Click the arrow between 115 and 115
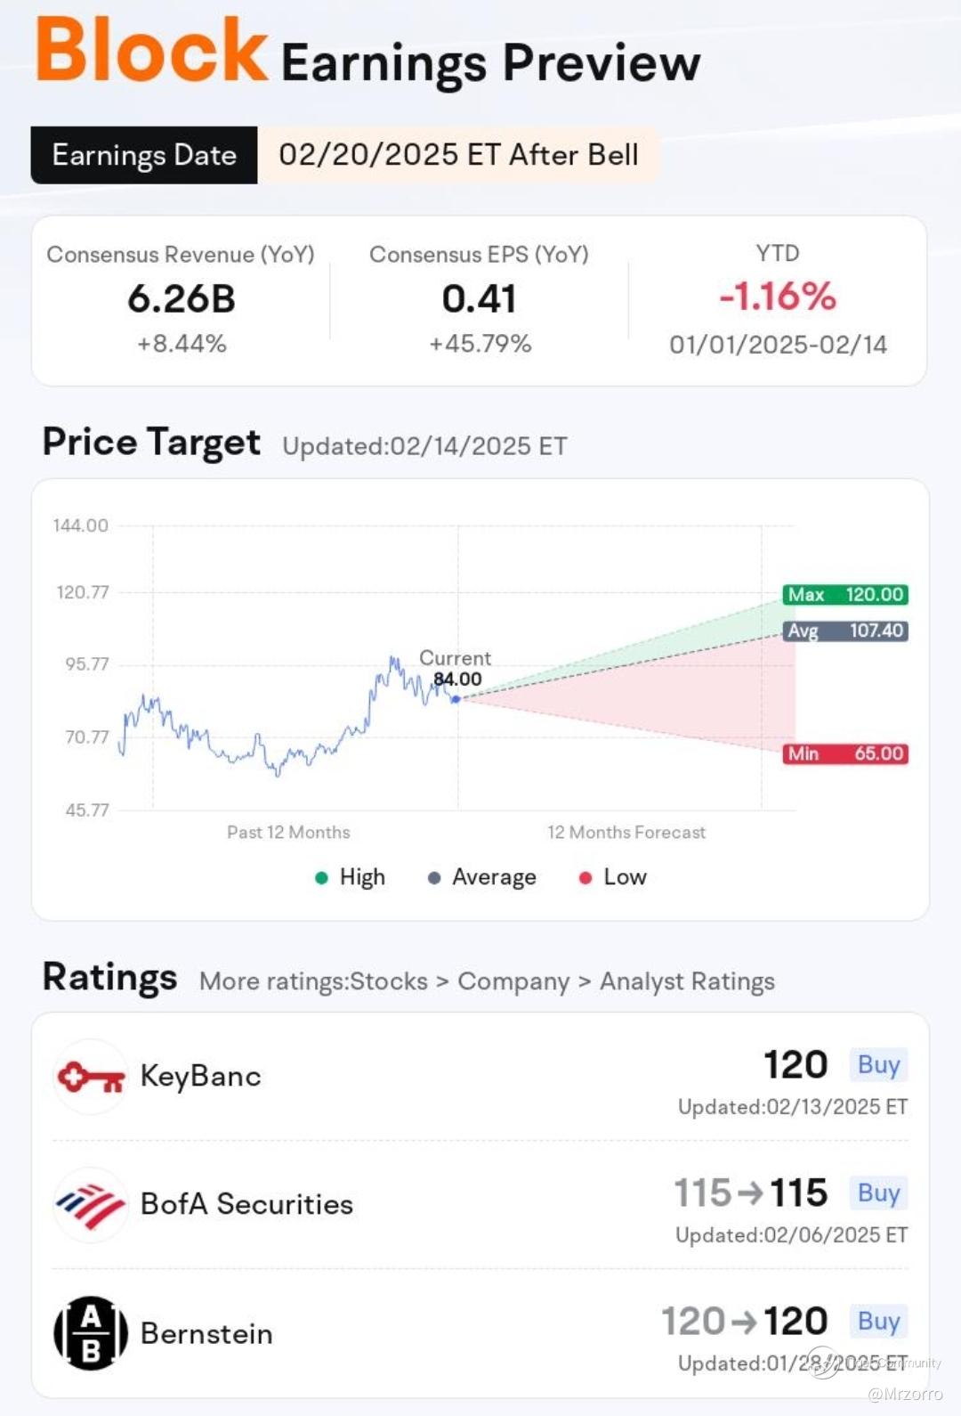 (x=751, y=1193)
